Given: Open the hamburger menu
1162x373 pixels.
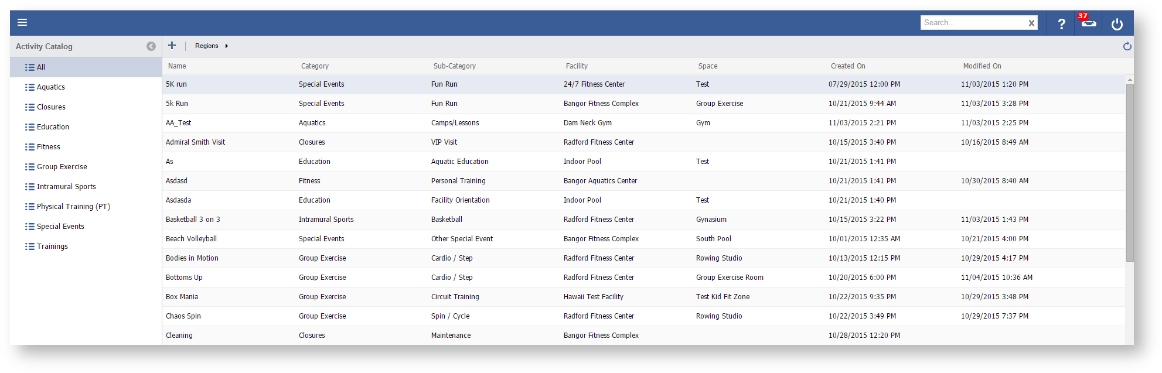Looking at the screenshot, I should coord(22,23).
